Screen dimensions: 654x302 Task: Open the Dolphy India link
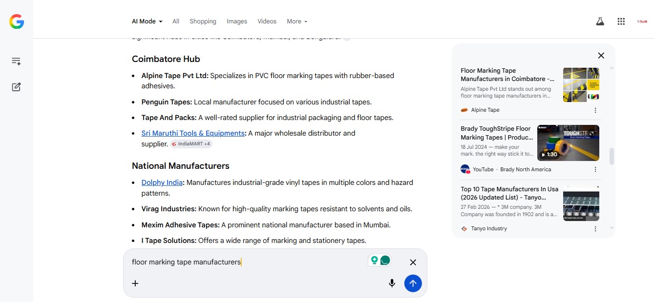click(162, 182)
